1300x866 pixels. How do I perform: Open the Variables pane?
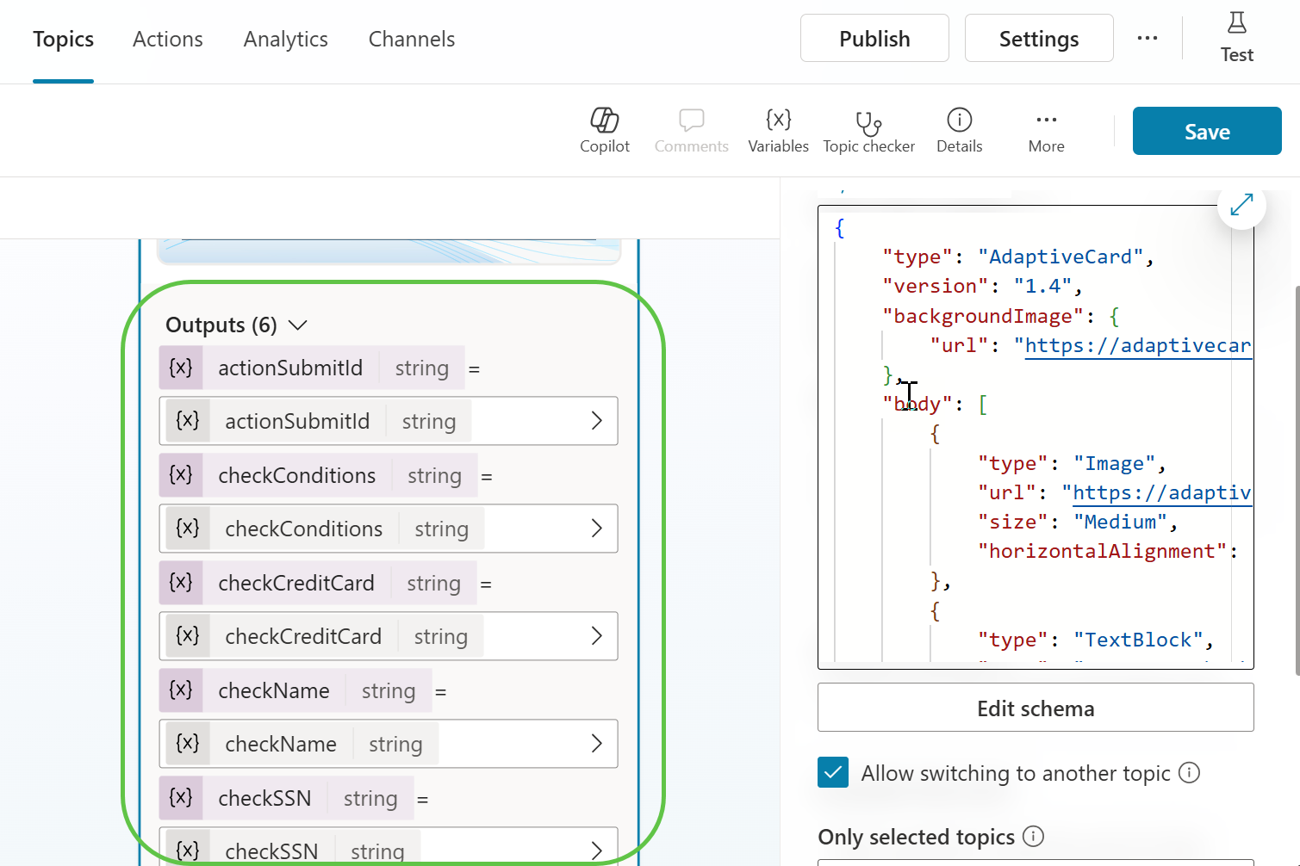click(778, 130)
